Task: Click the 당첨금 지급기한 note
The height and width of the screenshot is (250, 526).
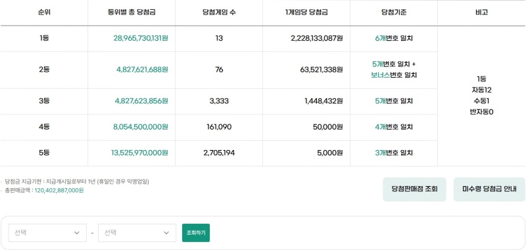Action: click(x=77, y=182)
